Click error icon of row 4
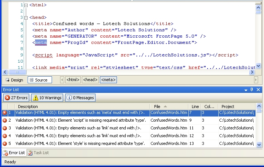264x167 pixels. (x=5, y=136)
